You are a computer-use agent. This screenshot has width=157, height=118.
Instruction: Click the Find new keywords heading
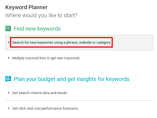tap(37, 29)
